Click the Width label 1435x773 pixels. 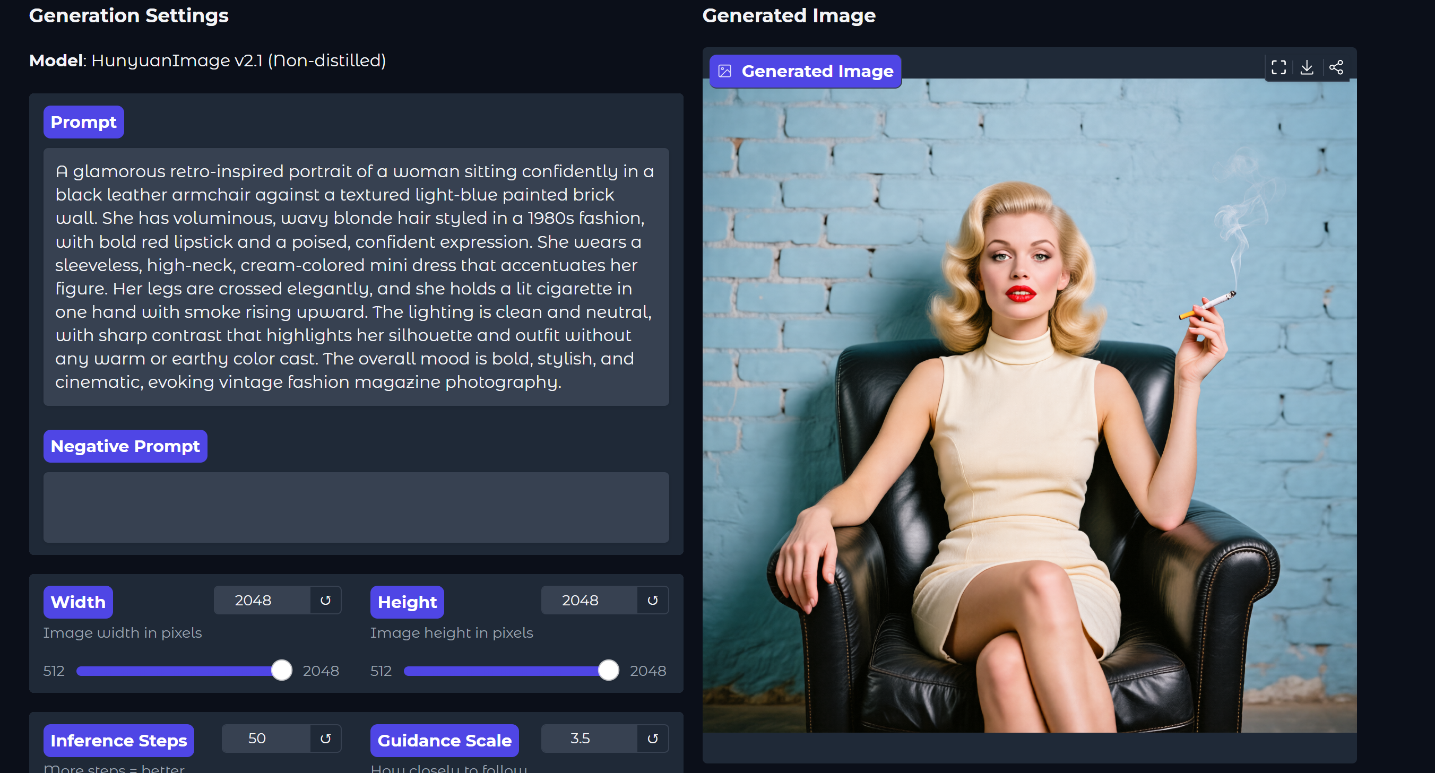78,602
